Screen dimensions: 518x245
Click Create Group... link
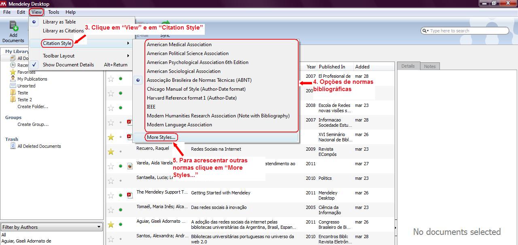tap(33, 124)
